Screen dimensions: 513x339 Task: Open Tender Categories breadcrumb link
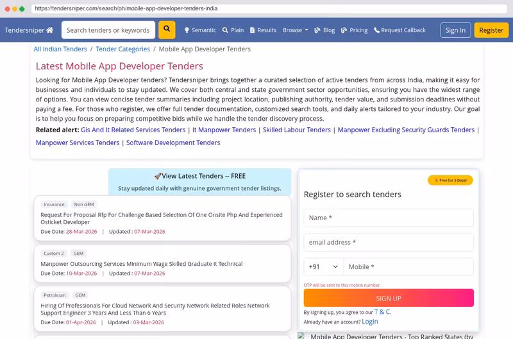pyautogui.click(x=122, y=49)
